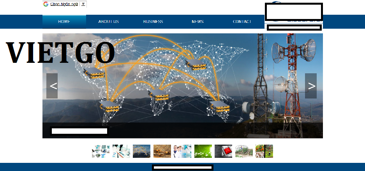Select the world network map thumbnail
The width and height of the screenshot is (365, 171).
tap(141, 151)
